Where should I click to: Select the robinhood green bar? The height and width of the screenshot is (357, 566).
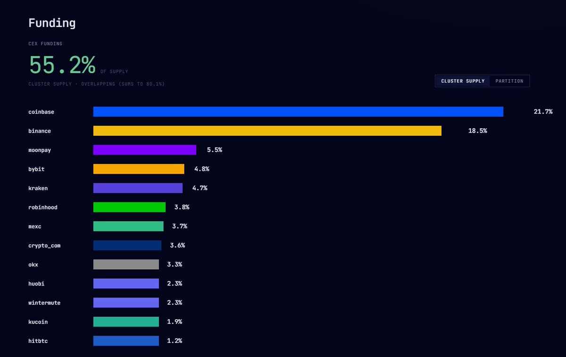coord(129,207)
